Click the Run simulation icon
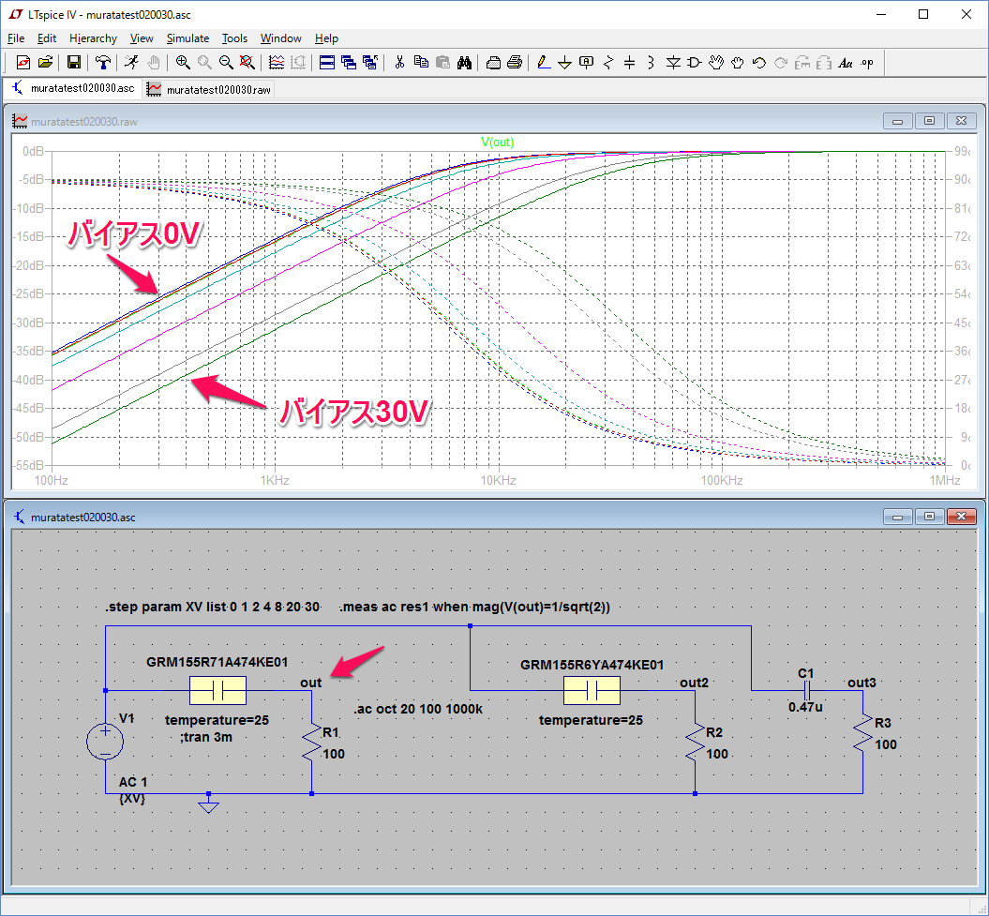Screen dimensions: 989x916 (131, 63)
